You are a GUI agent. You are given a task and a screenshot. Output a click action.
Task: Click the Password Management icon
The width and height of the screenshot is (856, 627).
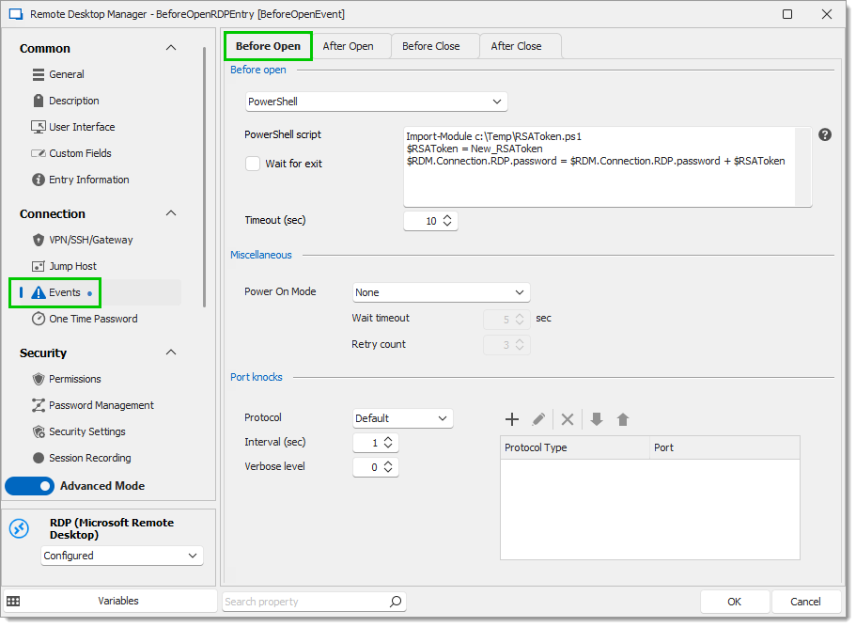pyautogui.click(x=39, y=405)
